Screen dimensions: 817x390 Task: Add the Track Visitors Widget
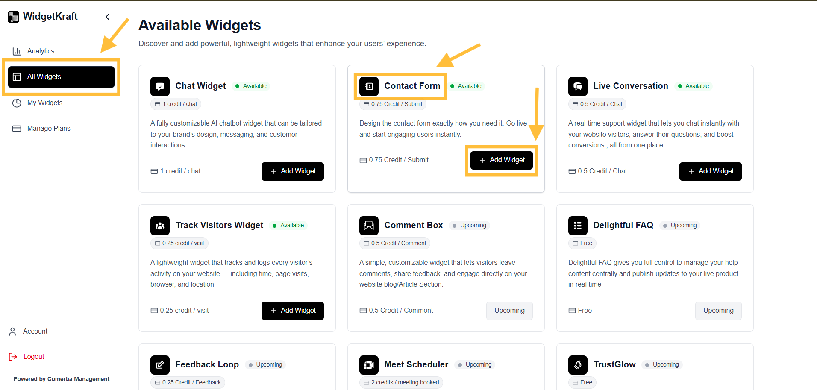coord(292,311)
